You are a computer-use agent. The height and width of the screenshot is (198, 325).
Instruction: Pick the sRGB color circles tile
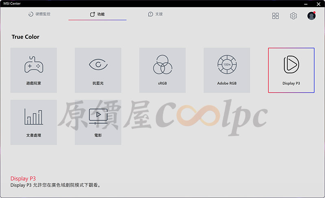pyautogui.click(x=162, y=70)
